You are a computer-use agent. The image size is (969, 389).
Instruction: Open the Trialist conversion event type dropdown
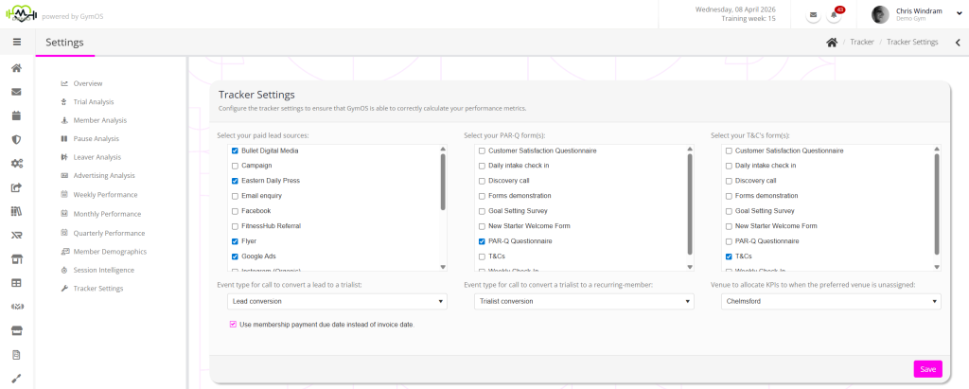coord(584,301)
